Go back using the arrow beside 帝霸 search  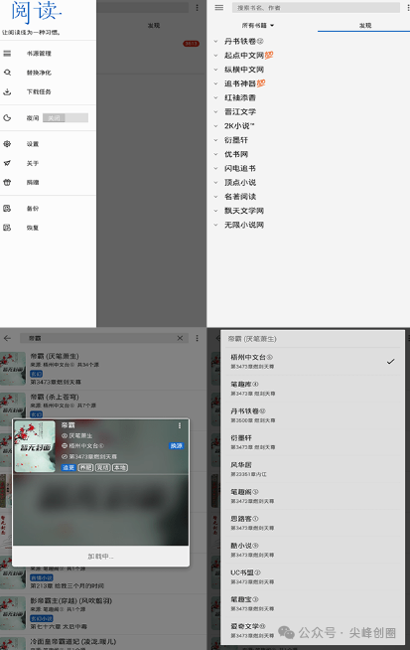pyautogui.click(x=7, y=338)
